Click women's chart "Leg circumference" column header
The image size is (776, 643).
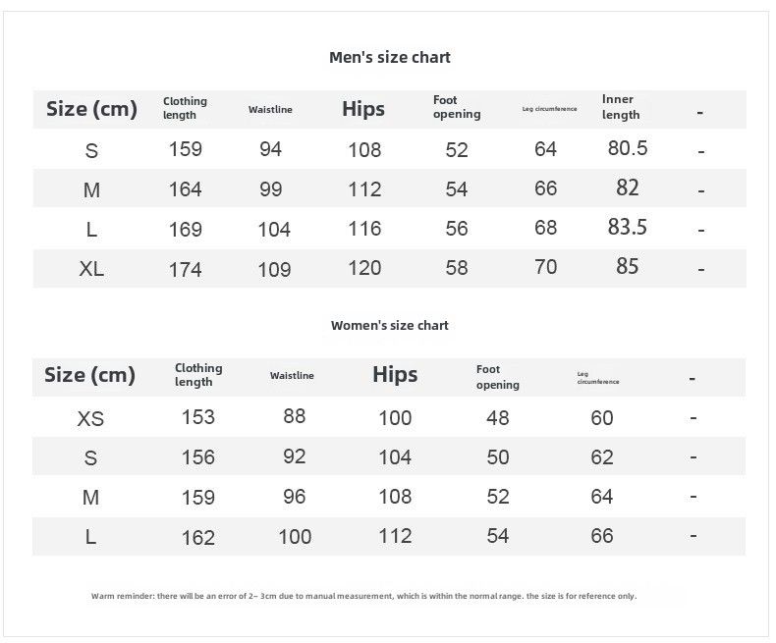pyautogui.click(x=597, y=378)
